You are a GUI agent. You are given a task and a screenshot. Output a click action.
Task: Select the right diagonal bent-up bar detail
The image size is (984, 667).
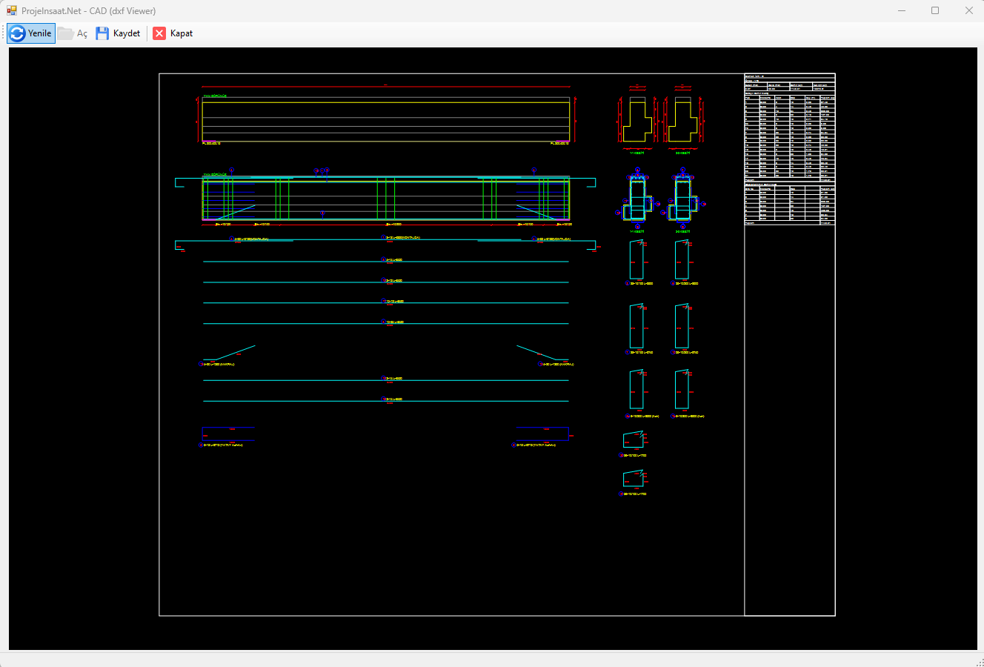click(x=542, y=353)
